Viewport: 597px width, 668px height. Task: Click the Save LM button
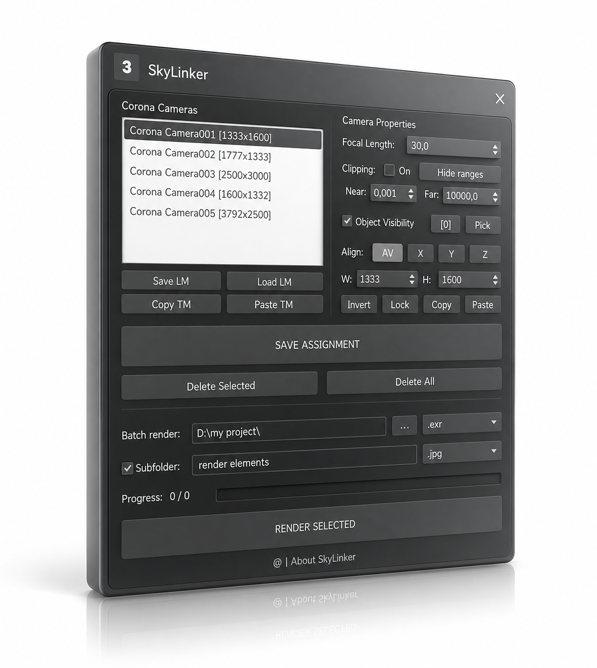coord(171,281)
